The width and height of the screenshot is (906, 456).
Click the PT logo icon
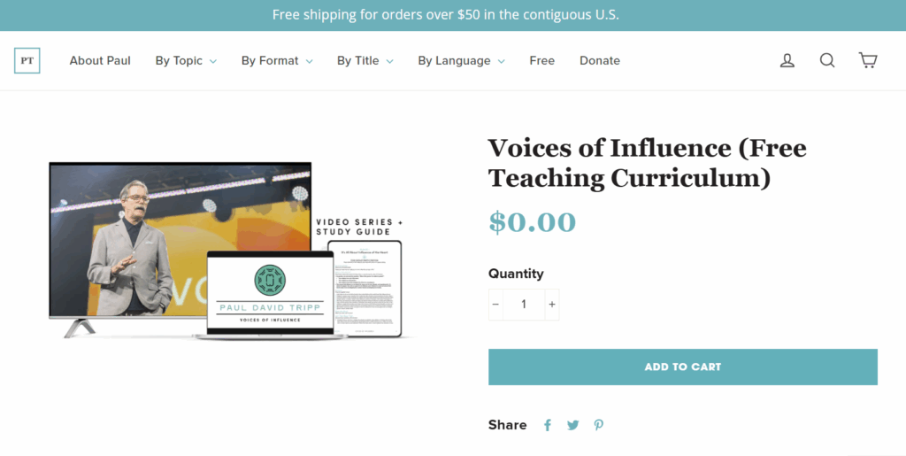pyautogui.click(x=27, y=60)
